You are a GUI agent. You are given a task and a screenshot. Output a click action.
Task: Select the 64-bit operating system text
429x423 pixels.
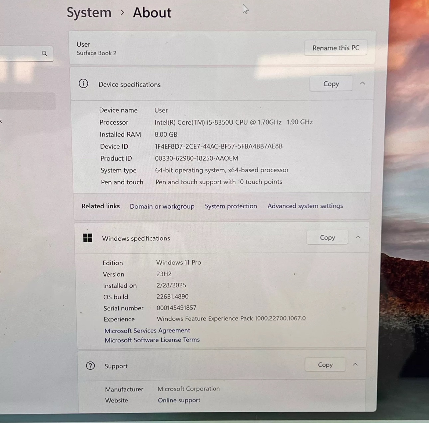point(222,170)
